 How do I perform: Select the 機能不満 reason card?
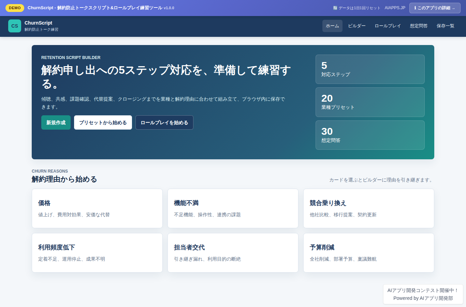point(233,208)
